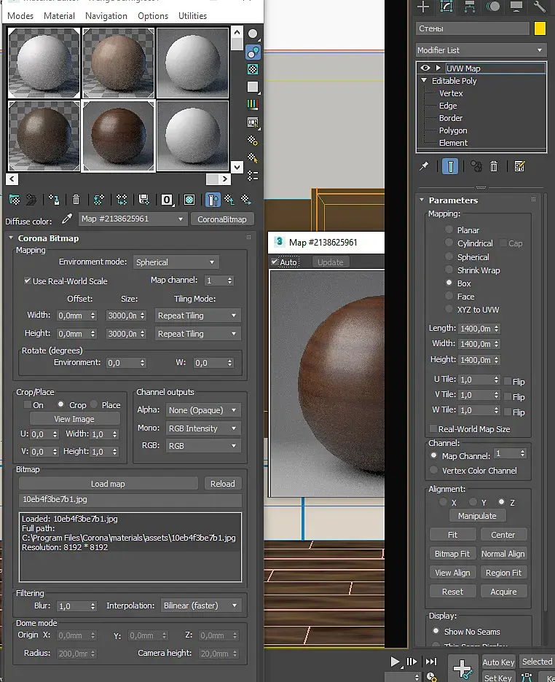Screen dimensions: 555x682
Task: Remove modifier with the stack trash icon
Action: click(494, 166)
